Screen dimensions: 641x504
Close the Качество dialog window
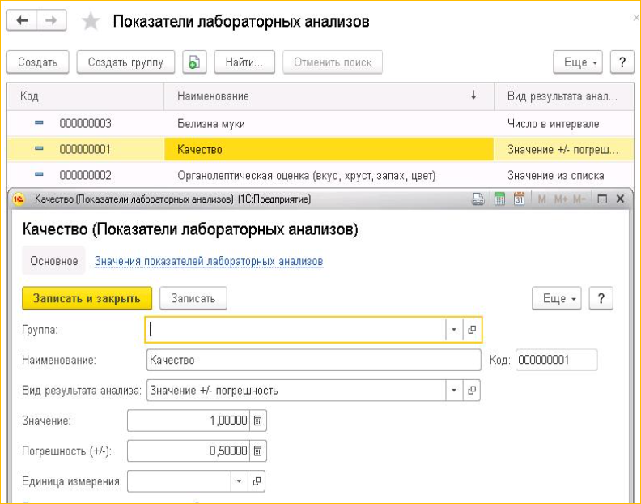[620, 199]
